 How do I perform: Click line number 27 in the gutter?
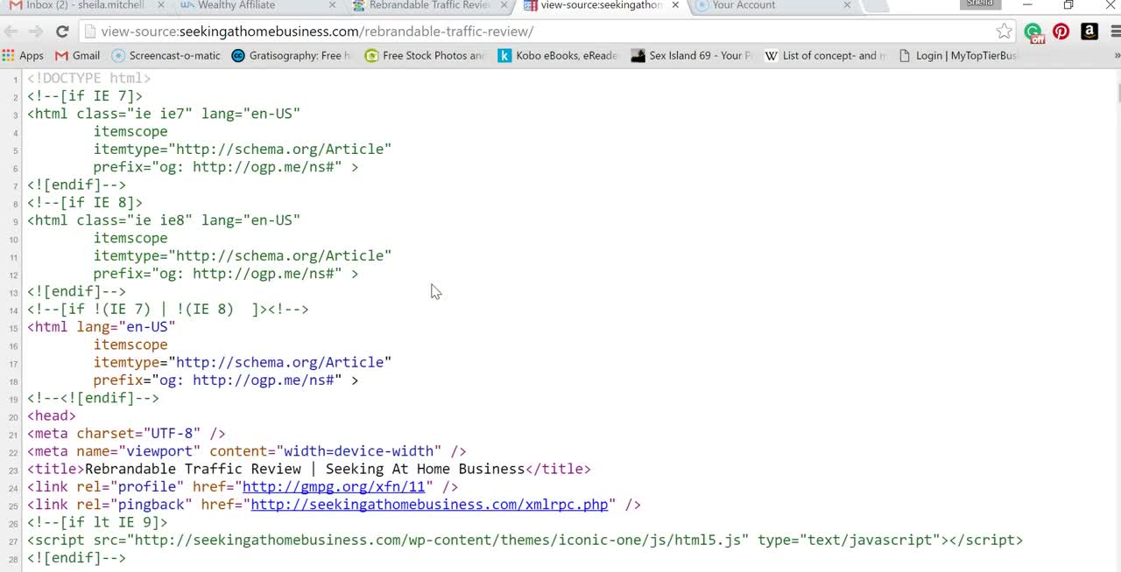[x=14, y=541]
